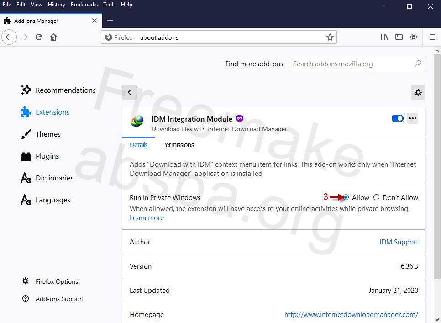Click the scrollbar up arrow
Viewport: 441px width, 323px height.
pos(437,51)
